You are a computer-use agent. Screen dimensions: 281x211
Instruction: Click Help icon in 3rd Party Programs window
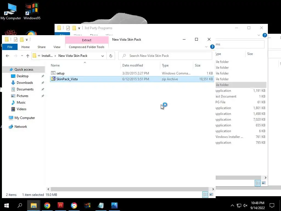[265, 35]
